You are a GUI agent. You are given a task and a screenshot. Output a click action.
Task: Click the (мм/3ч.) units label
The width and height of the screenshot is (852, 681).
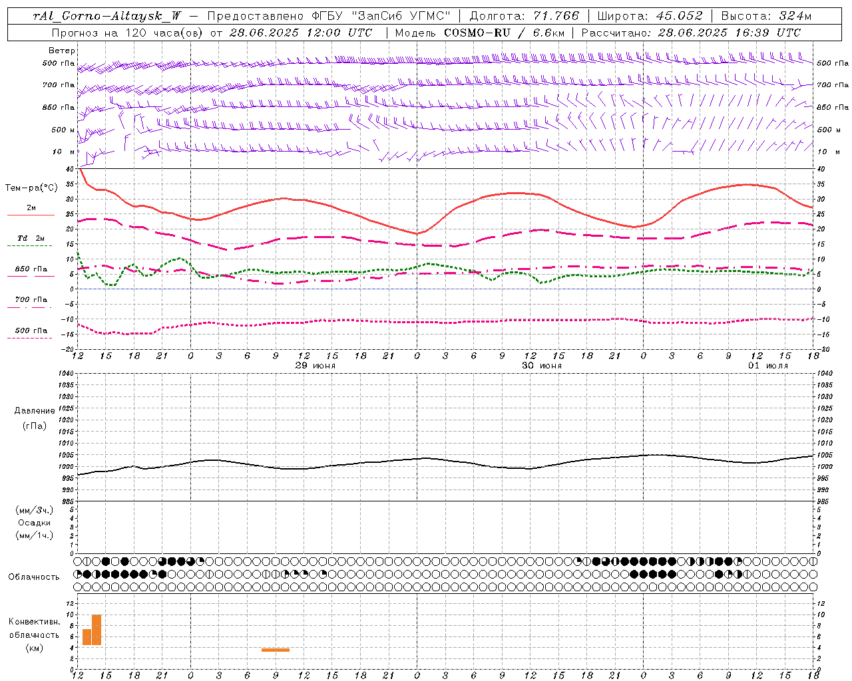pos(35,510)
